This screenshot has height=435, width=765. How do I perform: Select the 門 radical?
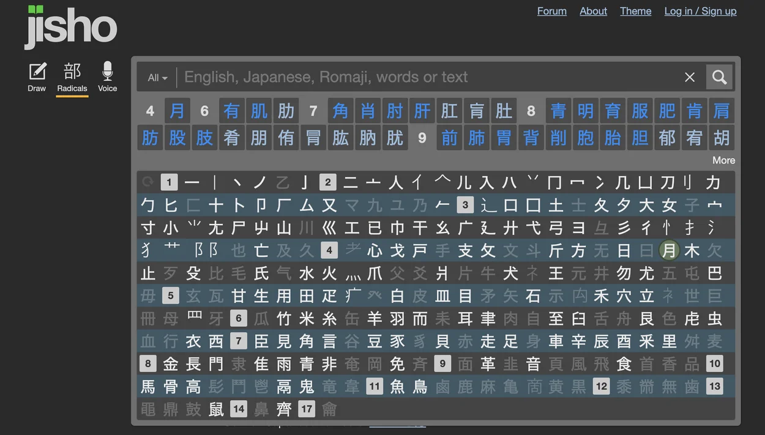216,363
